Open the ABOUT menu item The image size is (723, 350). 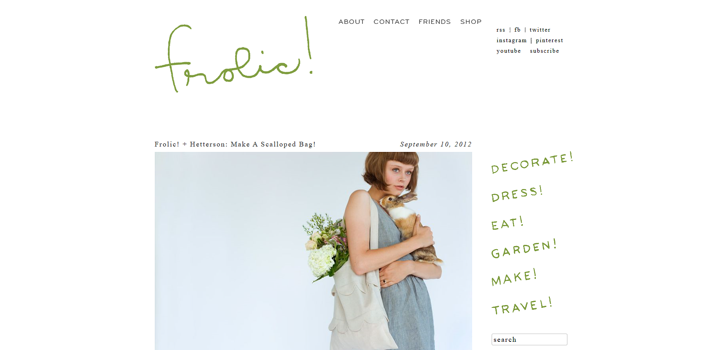point(352,22)
